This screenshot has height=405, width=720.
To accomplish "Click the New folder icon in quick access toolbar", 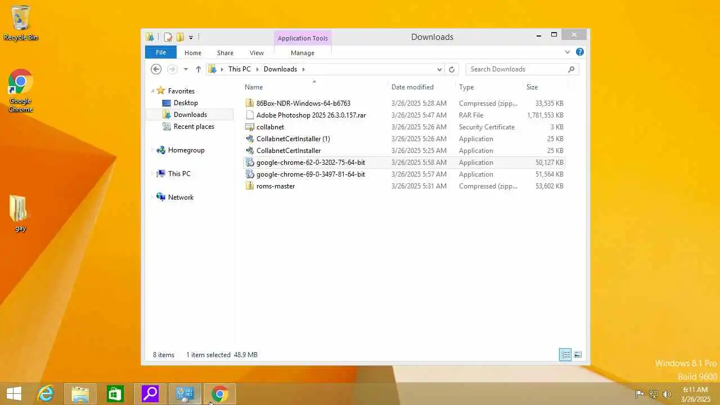I will 180,37.
